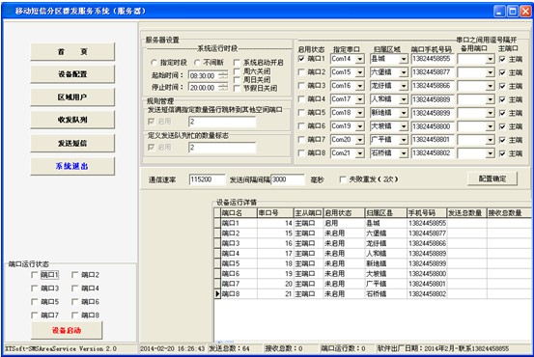Select 端口6 row in 设备运行详情 grid

click(373, 274)
